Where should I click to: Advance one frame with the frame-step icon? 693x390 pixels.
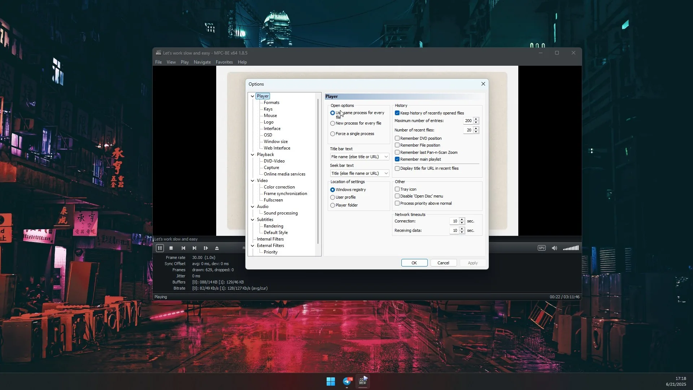tap(206, 248)
